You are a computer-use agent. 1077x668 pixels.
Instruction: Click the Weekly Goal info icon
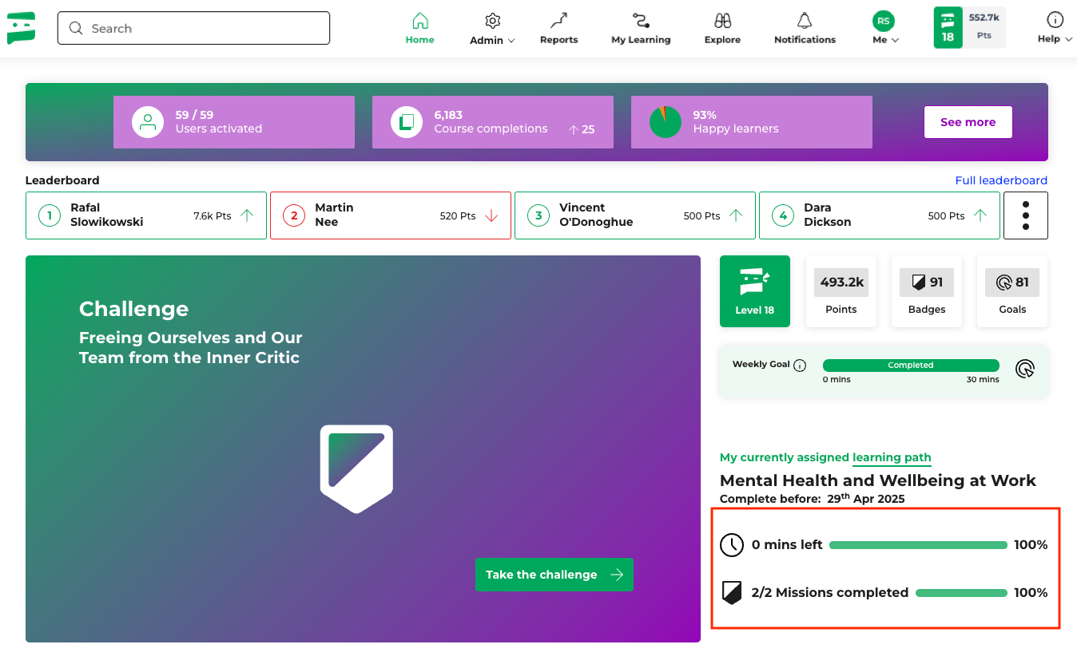(800, 366)
